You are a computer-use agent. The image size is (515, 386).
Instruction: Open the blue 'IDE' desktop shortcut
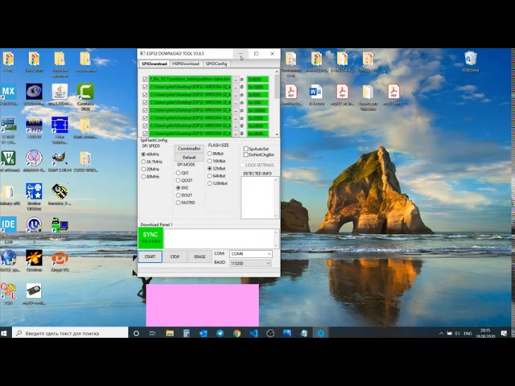pyautogui.click(x=9, y=225)
